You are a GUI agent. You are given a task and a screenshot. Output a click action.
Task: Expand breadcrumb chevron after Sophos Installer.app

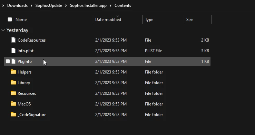(110, 5)
